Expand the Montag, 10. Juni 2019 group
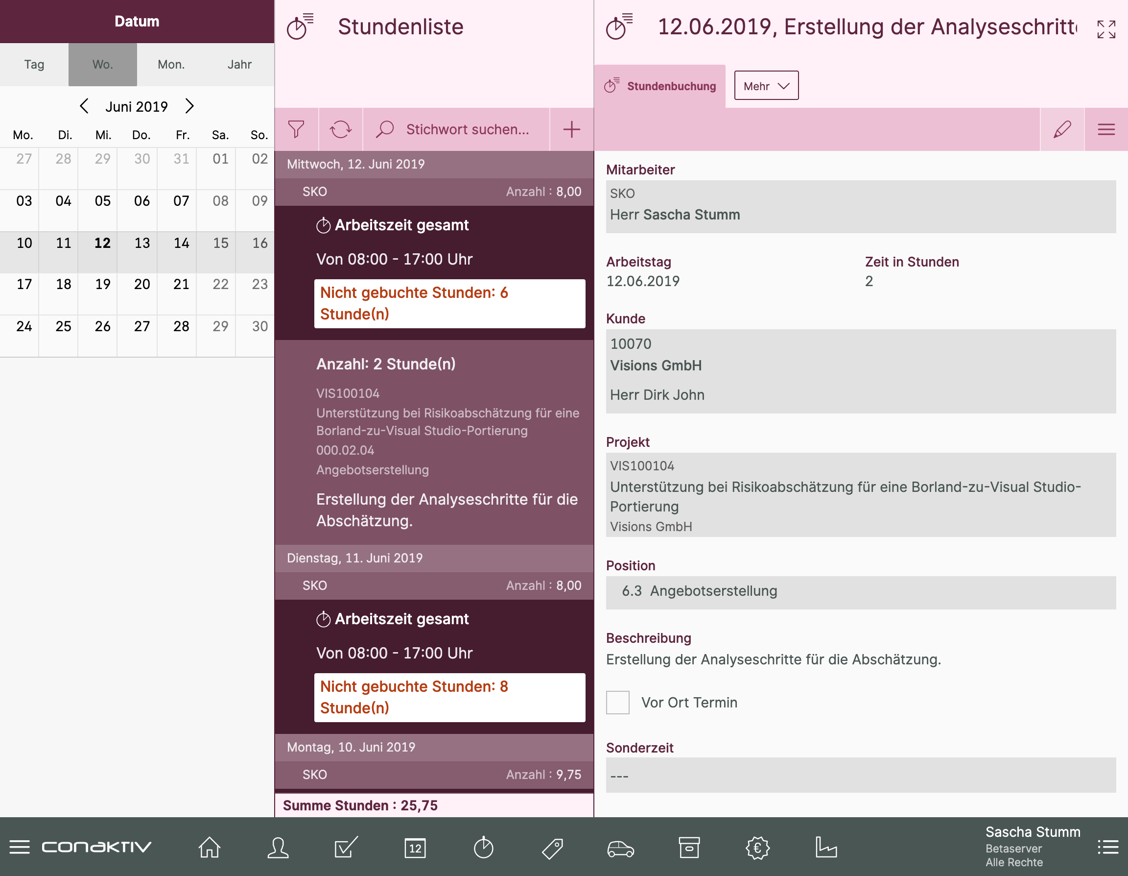 click(x=434, y=747)
